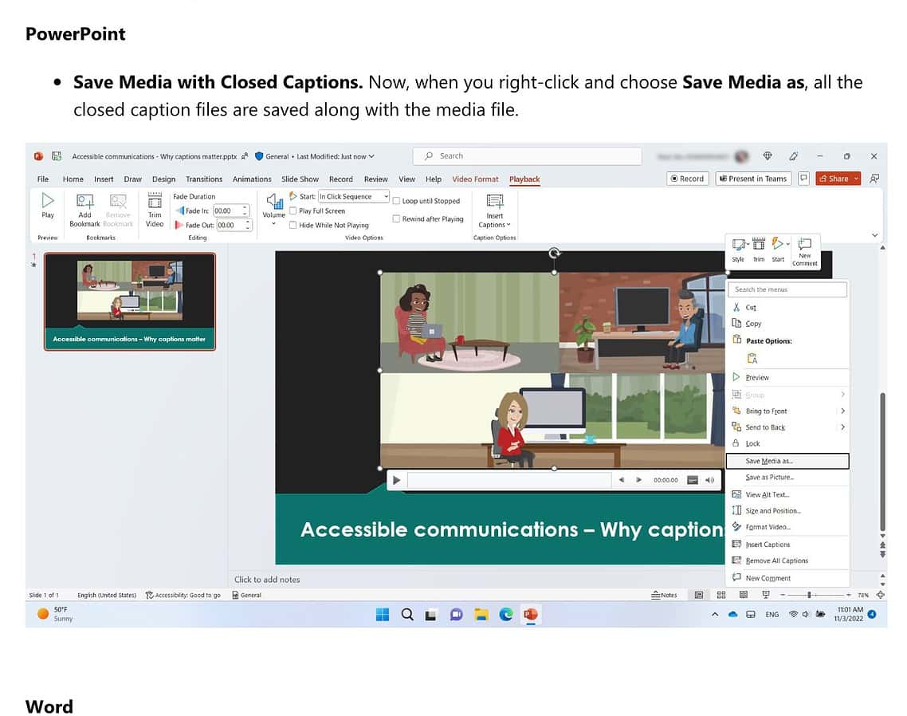Click the Record button
This screenshot has height=716, width=907.
687,179
